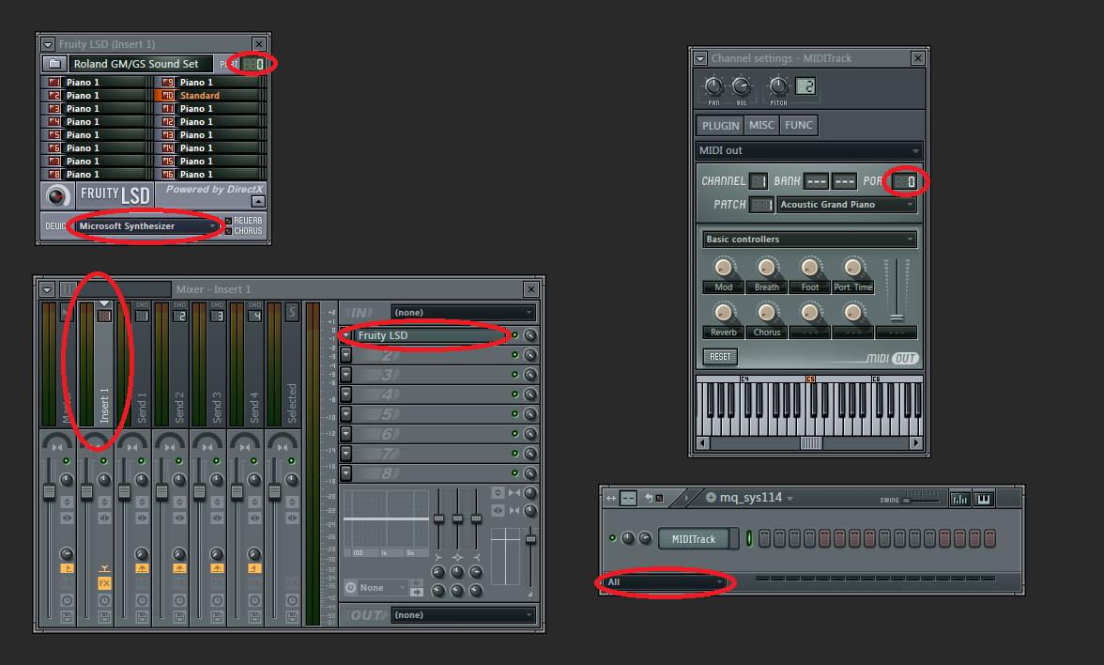Open the Channel settings window menu arrow
Screen dimensions: 1104x665
(700, 58)
